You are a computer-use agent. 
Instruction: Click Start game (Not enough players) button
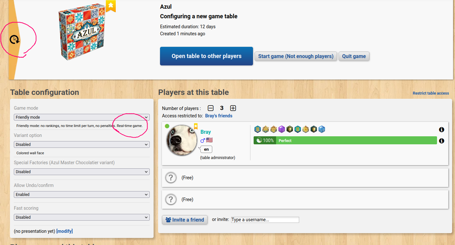(x=296, y=56)
